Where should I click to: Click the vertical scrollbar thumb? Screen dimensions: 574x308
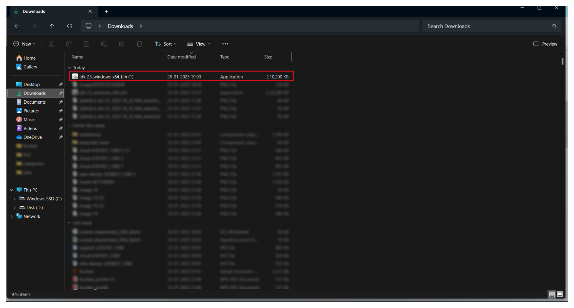tap(562, 61)
